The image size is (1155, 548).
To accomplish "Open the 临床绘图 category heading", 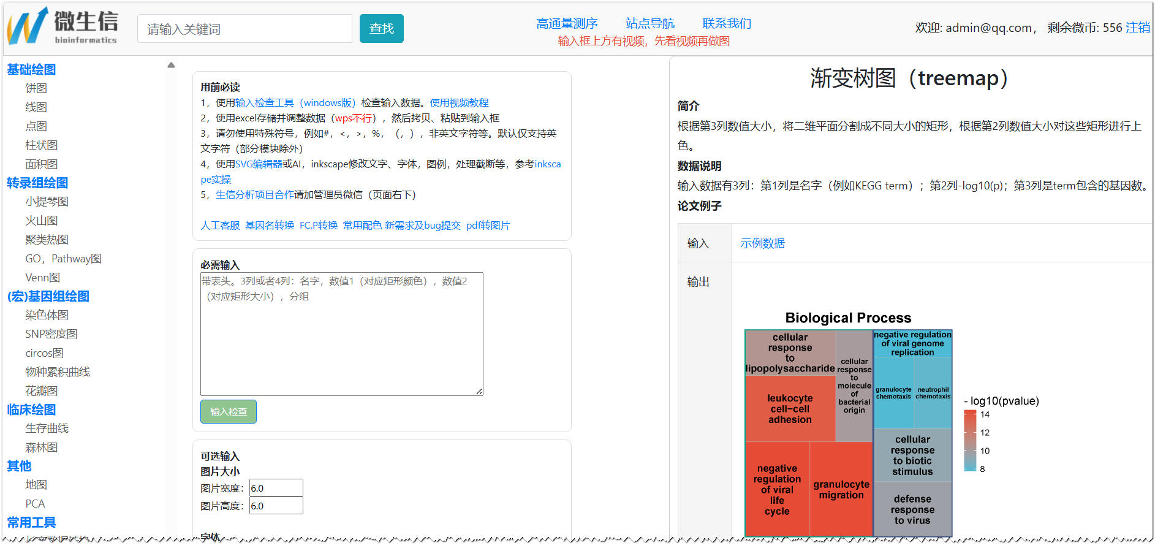I will point(31,409).
